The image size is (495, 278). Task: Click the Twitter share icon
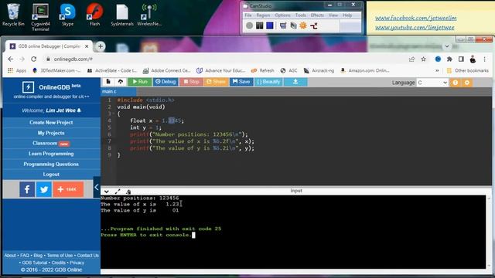tap(44, 189)
